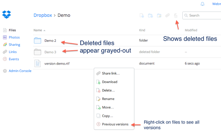Open Sharing in the sidebar

[x=15, y=45]
